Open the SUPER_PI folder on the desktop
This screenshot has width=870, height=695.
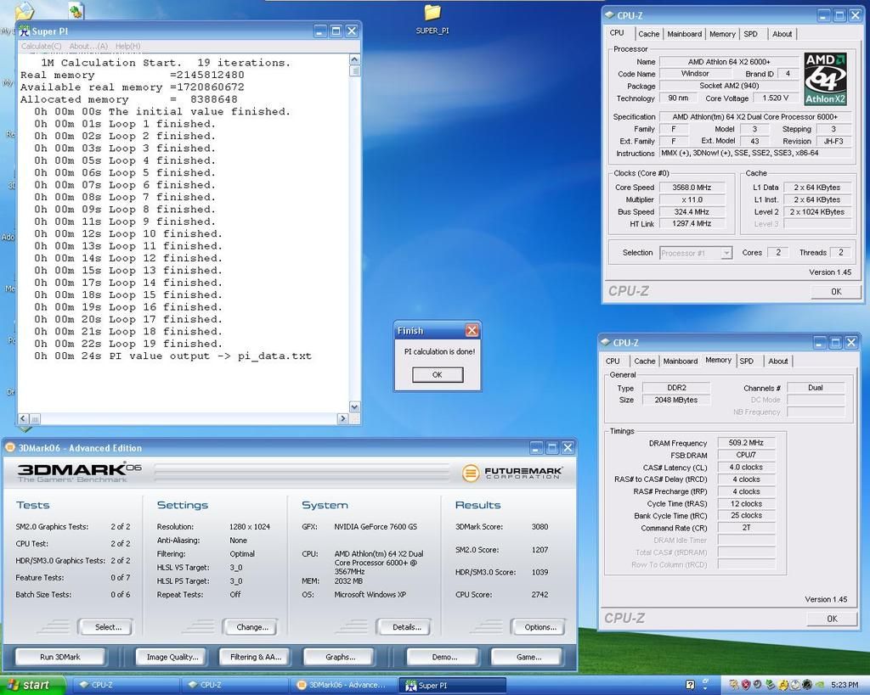(x=432, y=19)
